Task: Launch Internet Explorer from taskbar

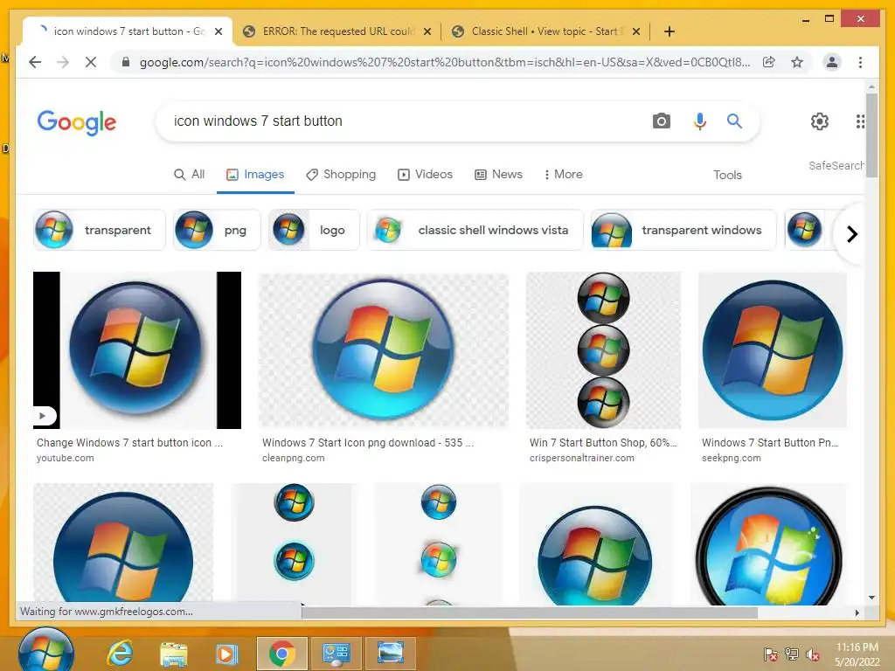Action: (x=120, y=653)
